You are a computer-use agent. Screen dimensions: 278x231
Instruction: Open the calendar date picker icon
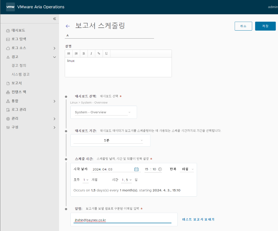click(136, 169)
